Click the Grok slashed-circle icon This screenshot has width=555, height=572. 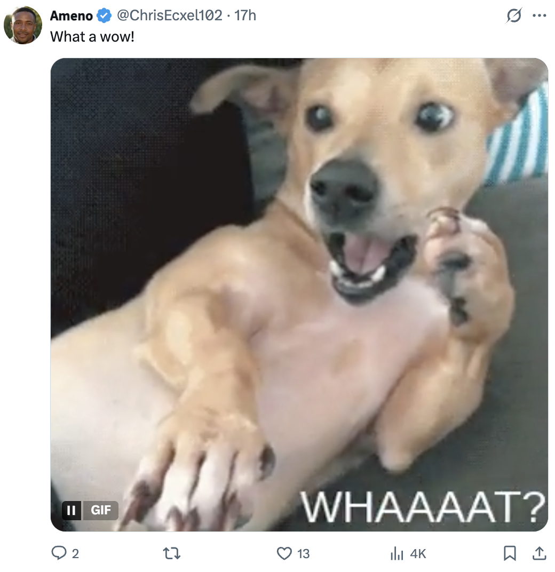(514, 15)
